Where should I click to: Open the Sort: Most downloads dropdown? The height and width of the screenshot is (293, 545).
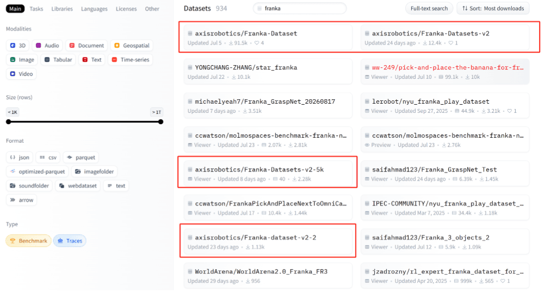493,8
